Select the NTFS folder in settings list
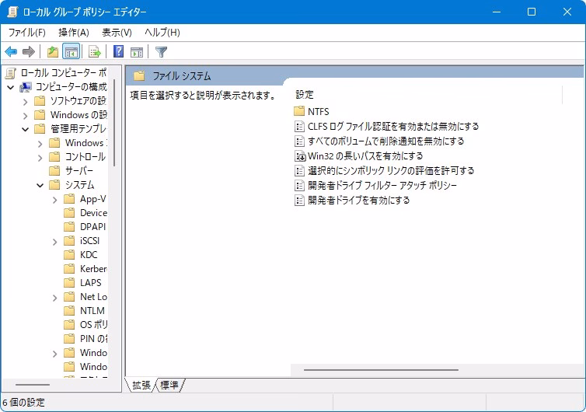Screen dimensions: 586x412 click(x=318, y=111)
